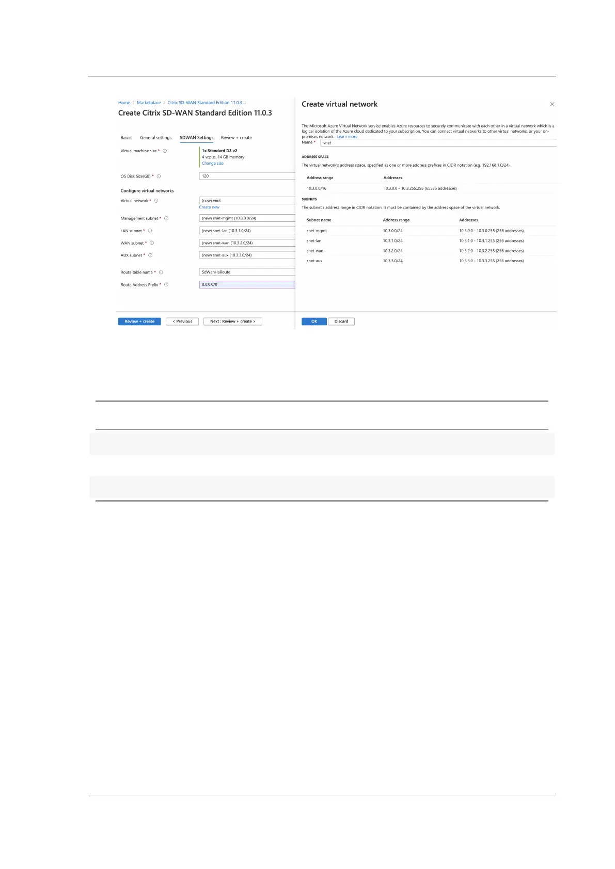Click the snet-mgmt subnet name
The image size is (615, 869).
[317, 231]
